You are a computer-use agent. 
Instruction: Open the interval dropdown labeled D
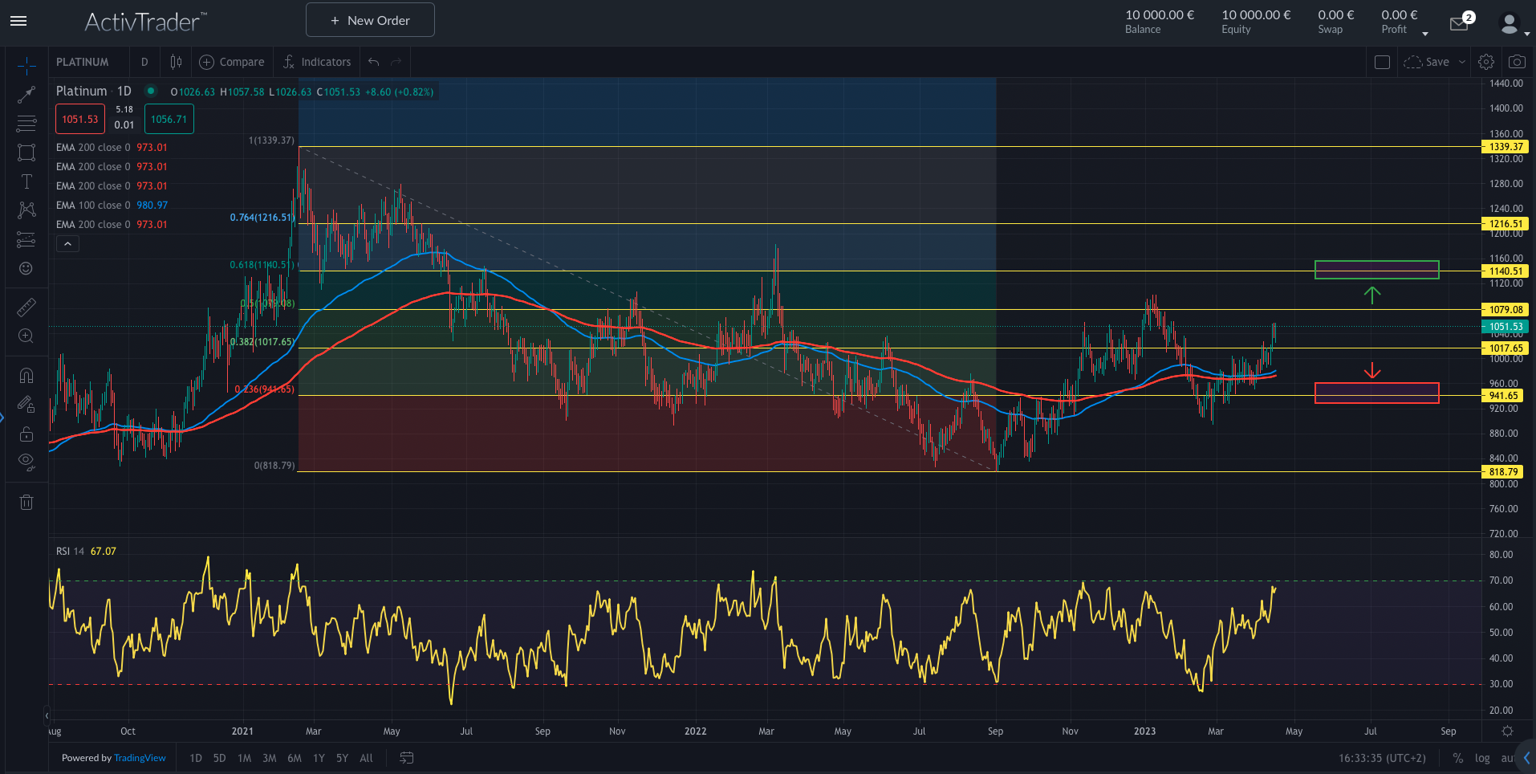click(144, 62)
